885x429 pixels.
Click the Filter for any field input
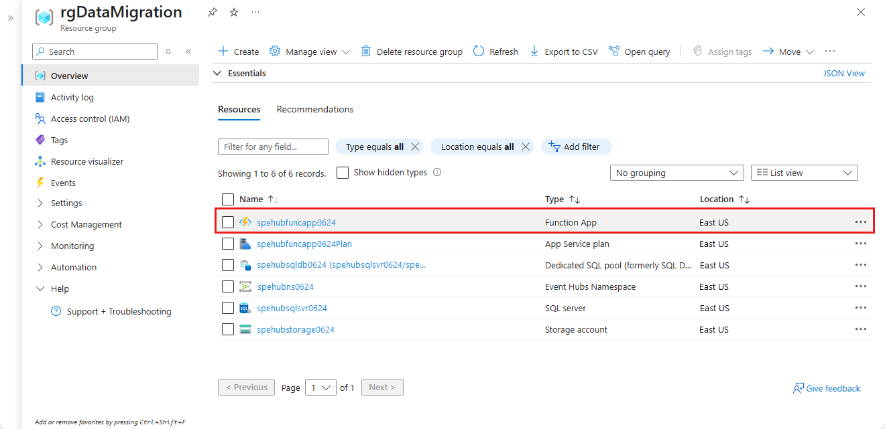[273, 147]
